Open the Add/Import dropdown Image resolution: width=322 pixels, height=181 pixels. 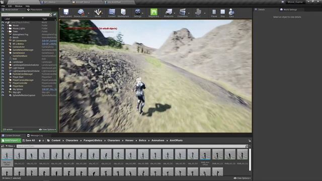[x=11, y=141]
